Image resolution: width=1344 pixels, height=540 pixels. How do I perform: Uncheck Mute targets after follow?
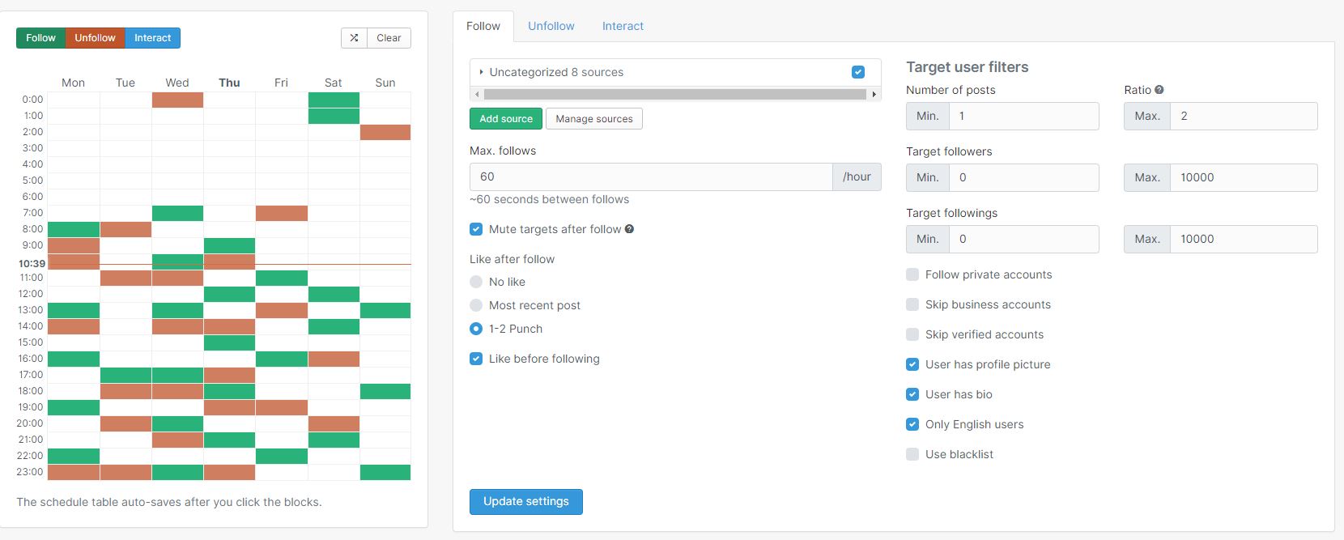coord(476,229)
